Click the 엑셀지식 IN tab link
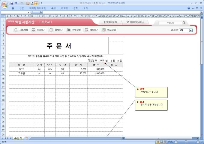 [110, 22]
